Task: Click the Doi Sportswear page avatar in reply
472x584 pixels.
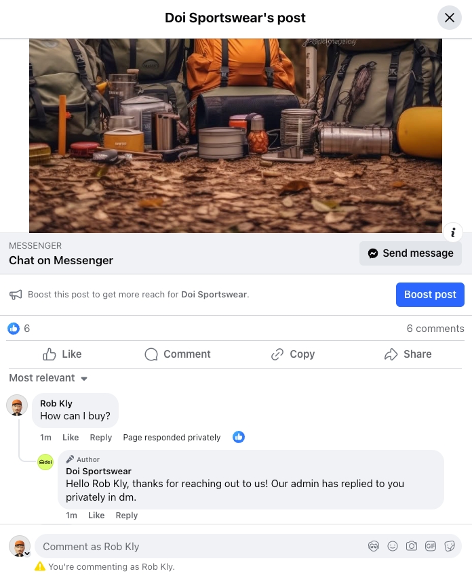Action: [45, 462]
